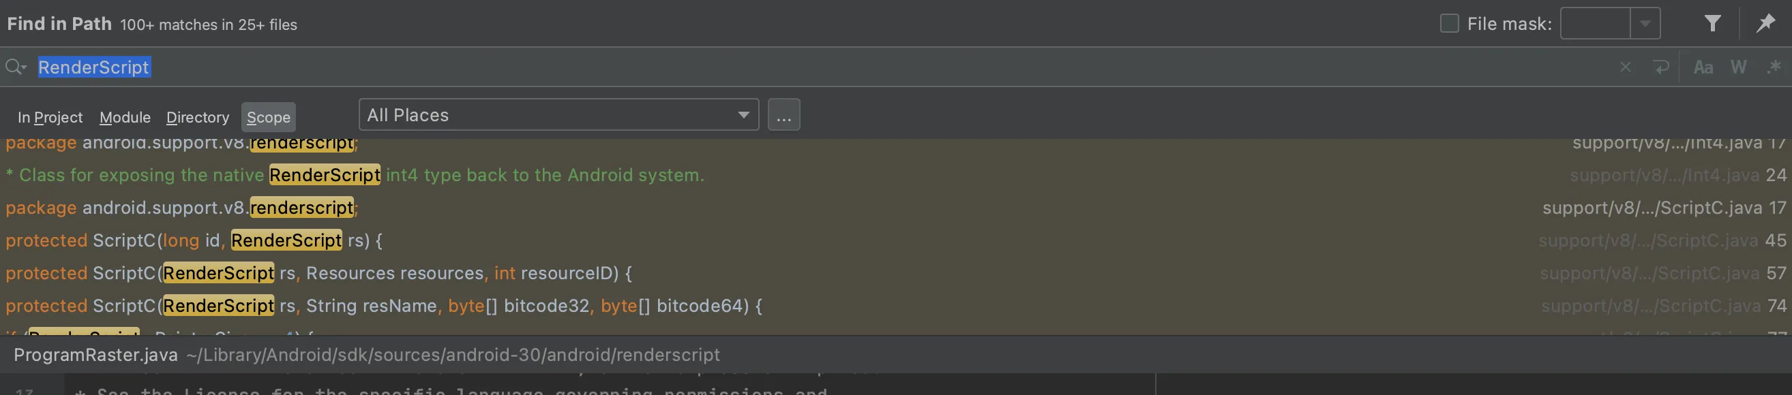Open the ScriptC.java line 57 result
Image resolution: width=1792 pixels, height=395 pixels.
tap(896, 273)
